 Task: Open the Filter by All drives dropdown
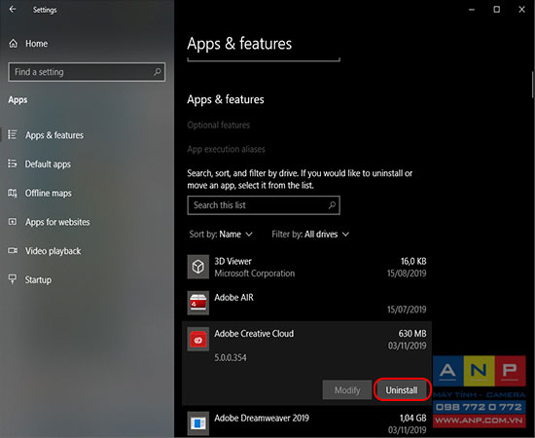(x=310, y=235)
